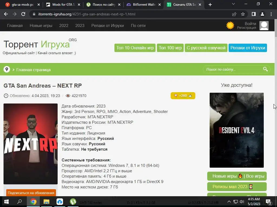Click the browser forward arrow
The height and width of the screenshot is (207, 277).
[x=15, y=14]
